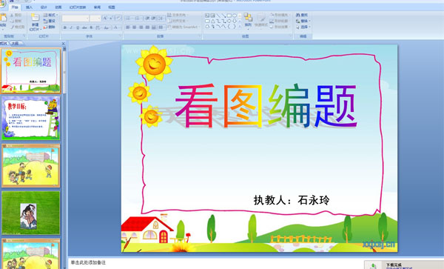The width and height of the screenshot is (444, 269).
Task: Switch to the Design (设计) tab
Action: (x=44, y=7)
